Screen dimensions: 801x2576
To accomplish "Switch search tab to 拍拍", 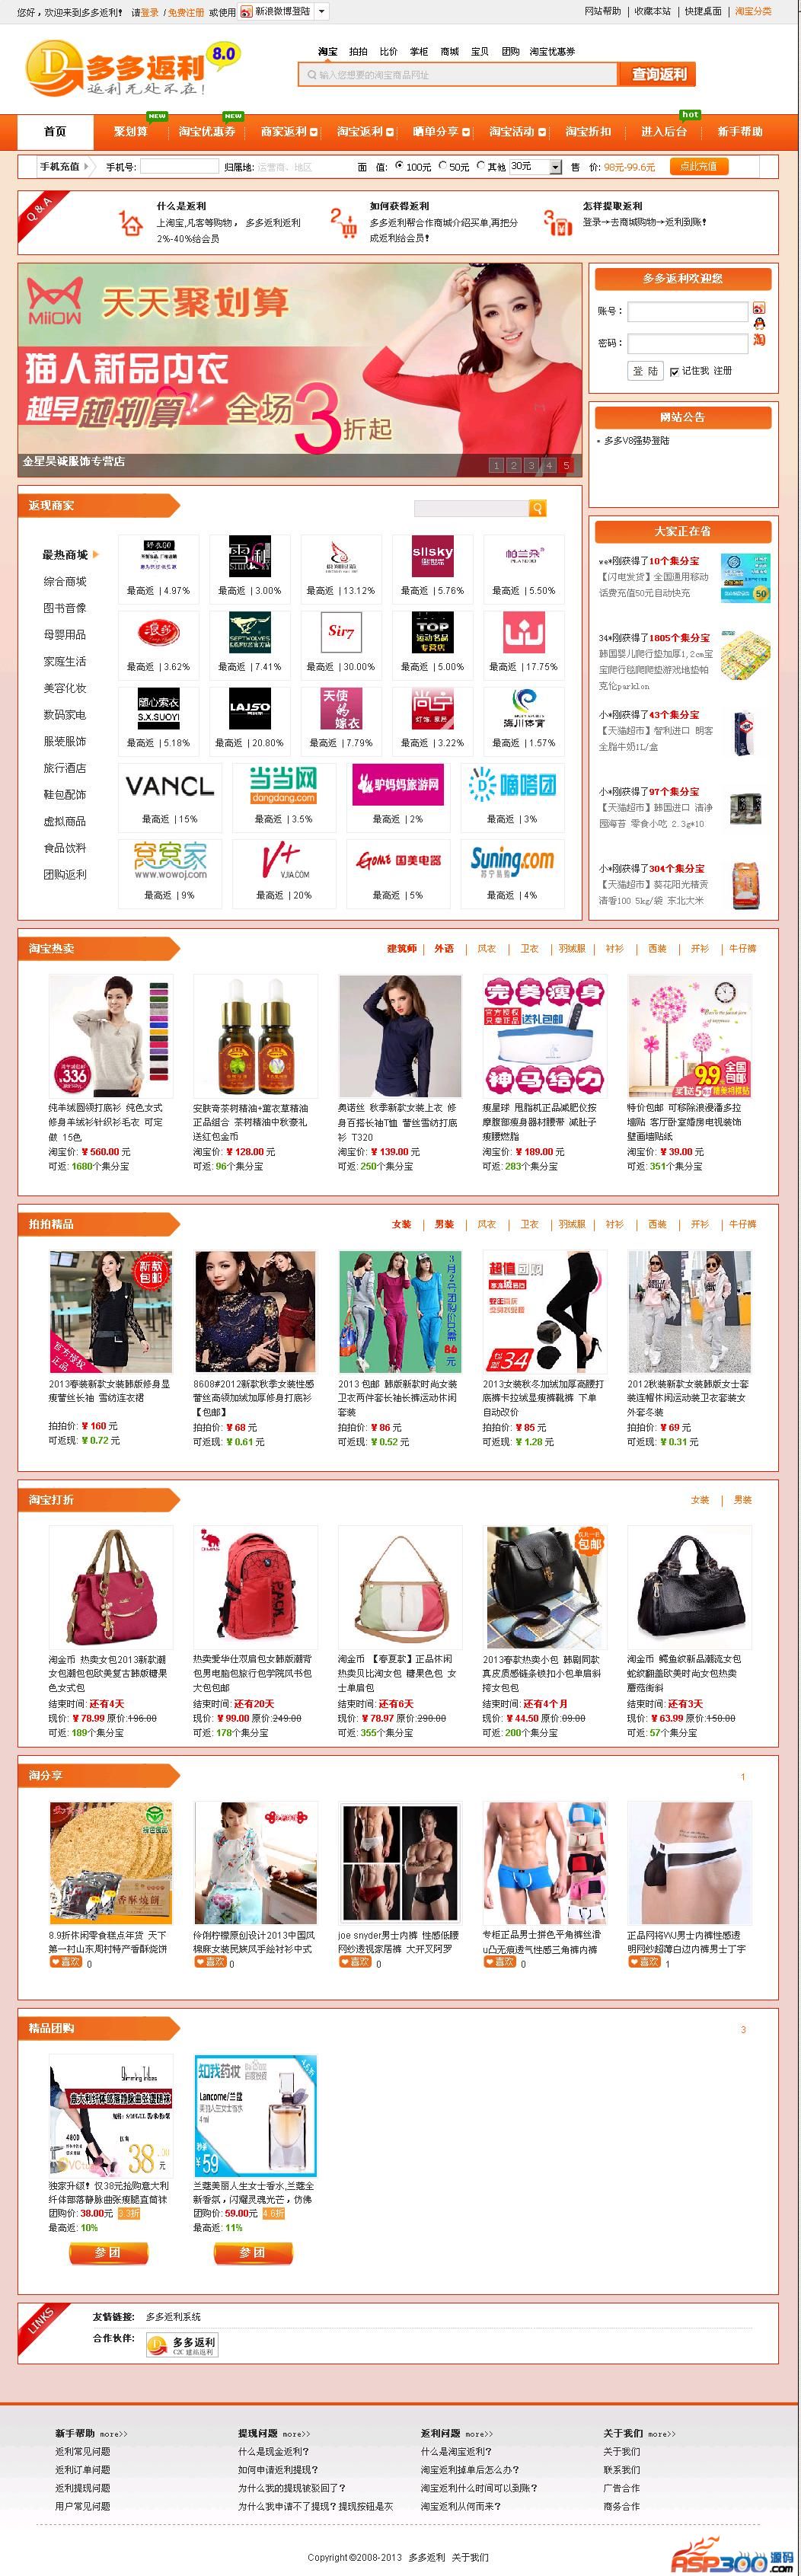I will 358,51.
